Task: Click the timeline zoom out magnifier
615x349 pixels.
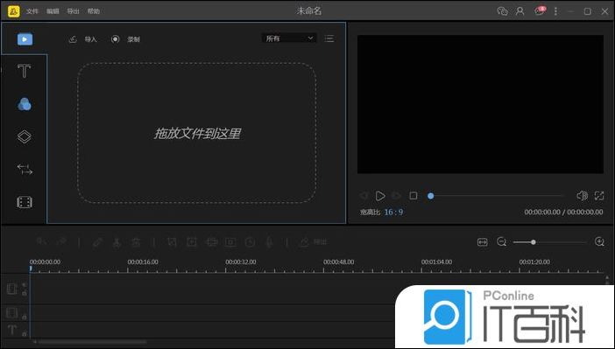Action: pos(502,242)
